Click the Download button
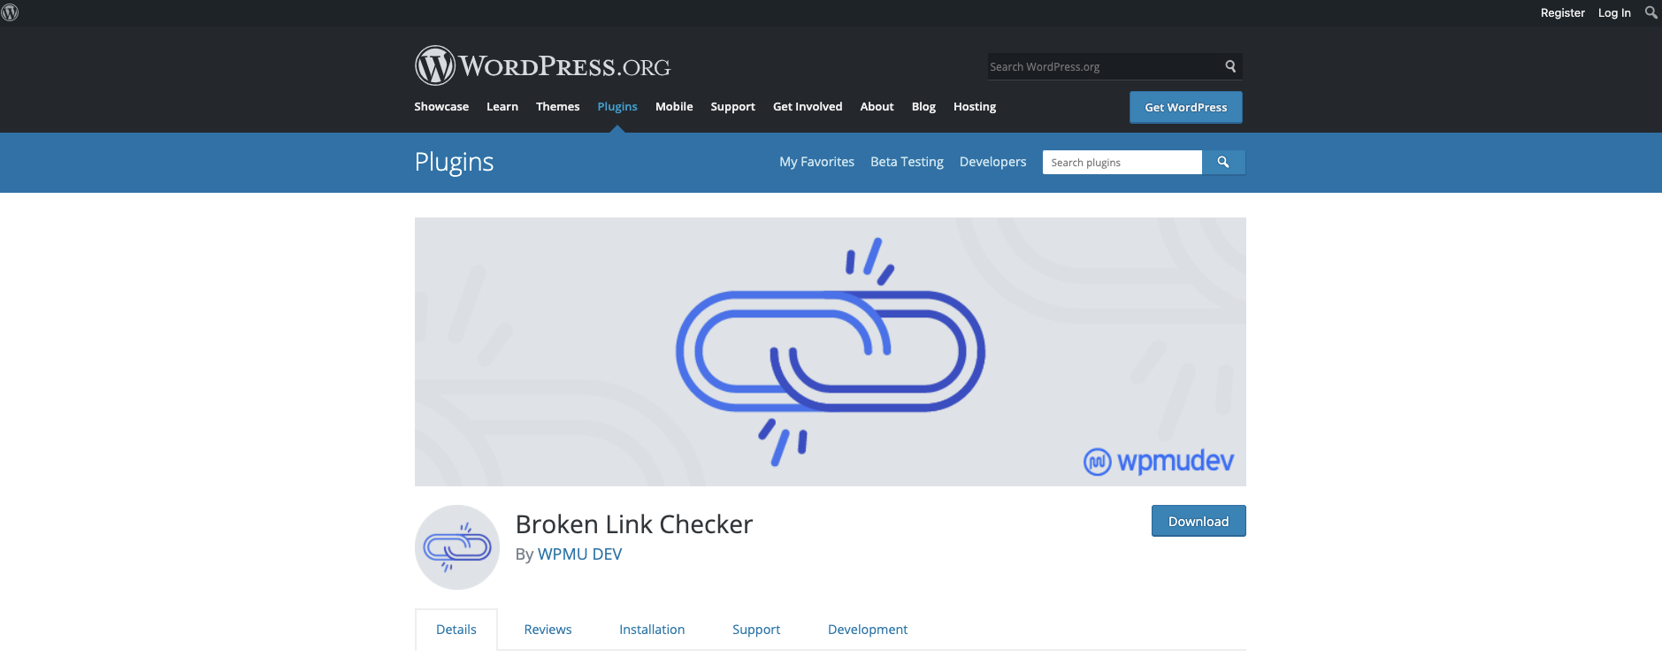 (x=1199, y=521)
